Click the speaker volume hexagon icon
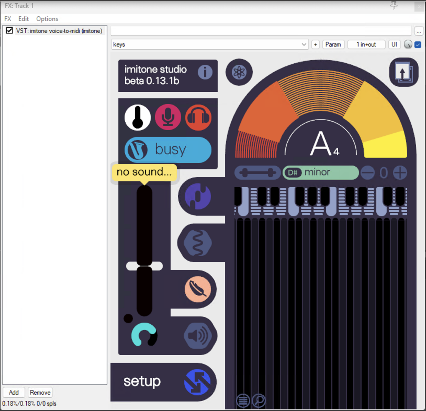Viewport: 426px width, 411px height. coord(198,336)
